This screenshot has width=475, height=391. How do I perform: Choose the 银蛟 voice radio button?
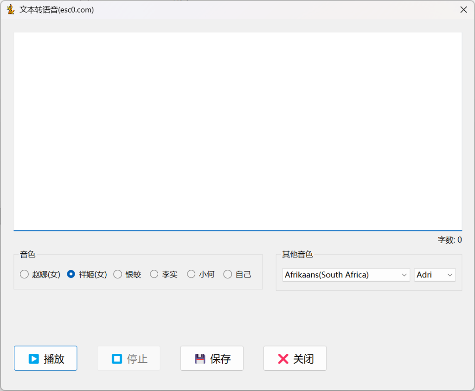click(118, 275)
